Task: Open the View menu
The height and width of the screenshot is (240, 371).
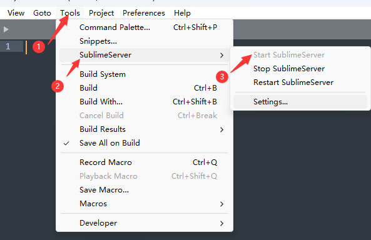Action: (x=16, y=13)
